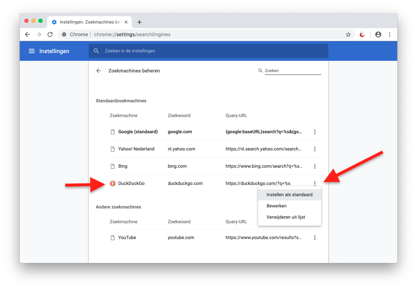
Task: Click the browser back arrow button
Action: (x=27, y=34)
